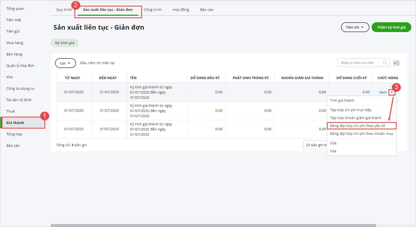Switch to the Báo cáo top tab
Viewport: 416px width, 227px height.
pos(206,10)
